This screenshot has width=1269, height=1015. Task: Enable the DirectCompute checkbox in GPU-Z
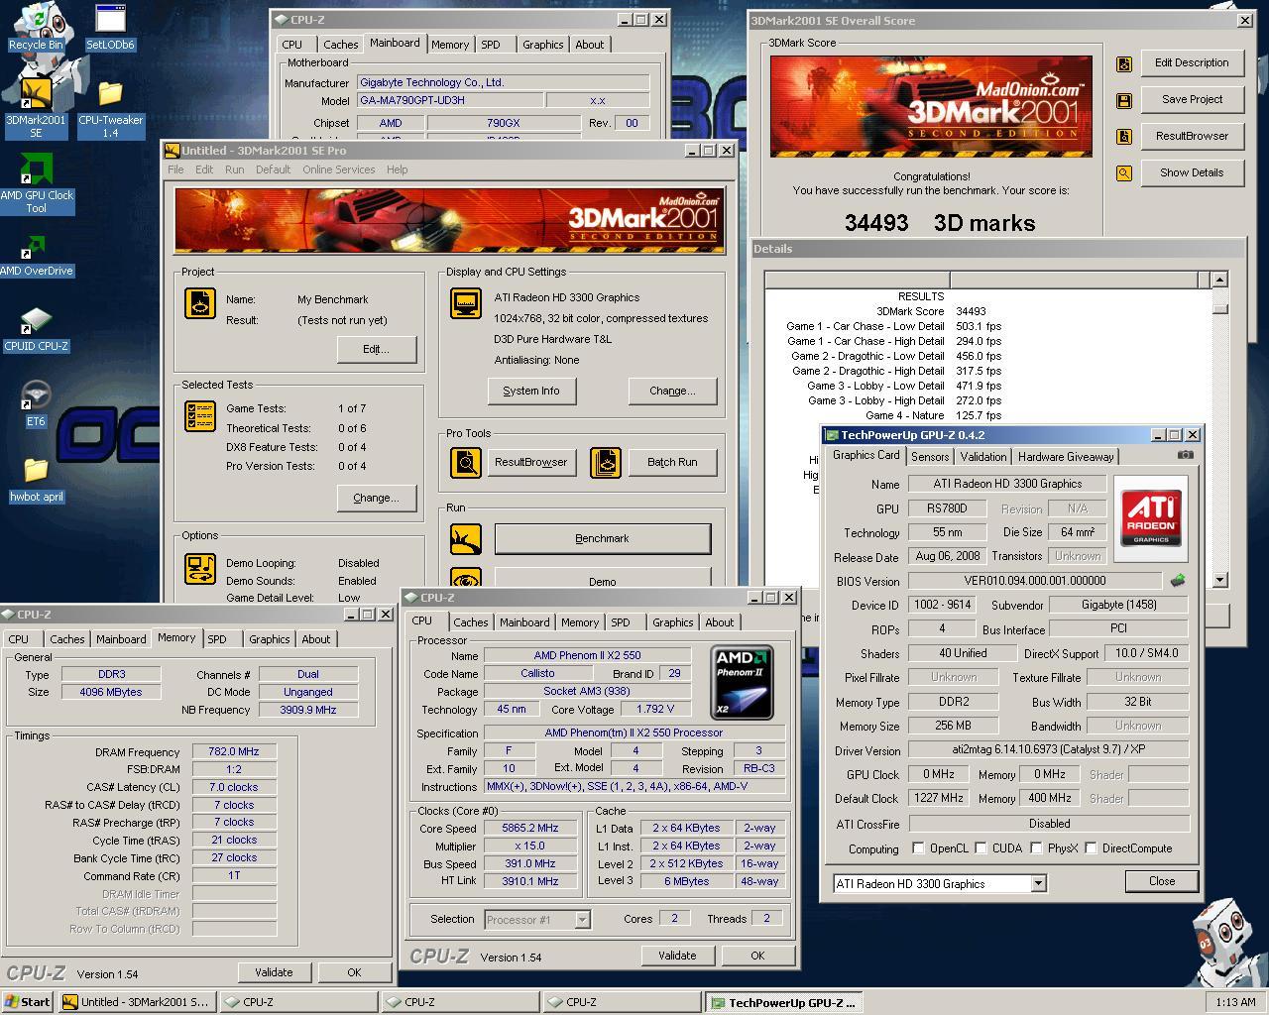click(x=1091, y=848)
